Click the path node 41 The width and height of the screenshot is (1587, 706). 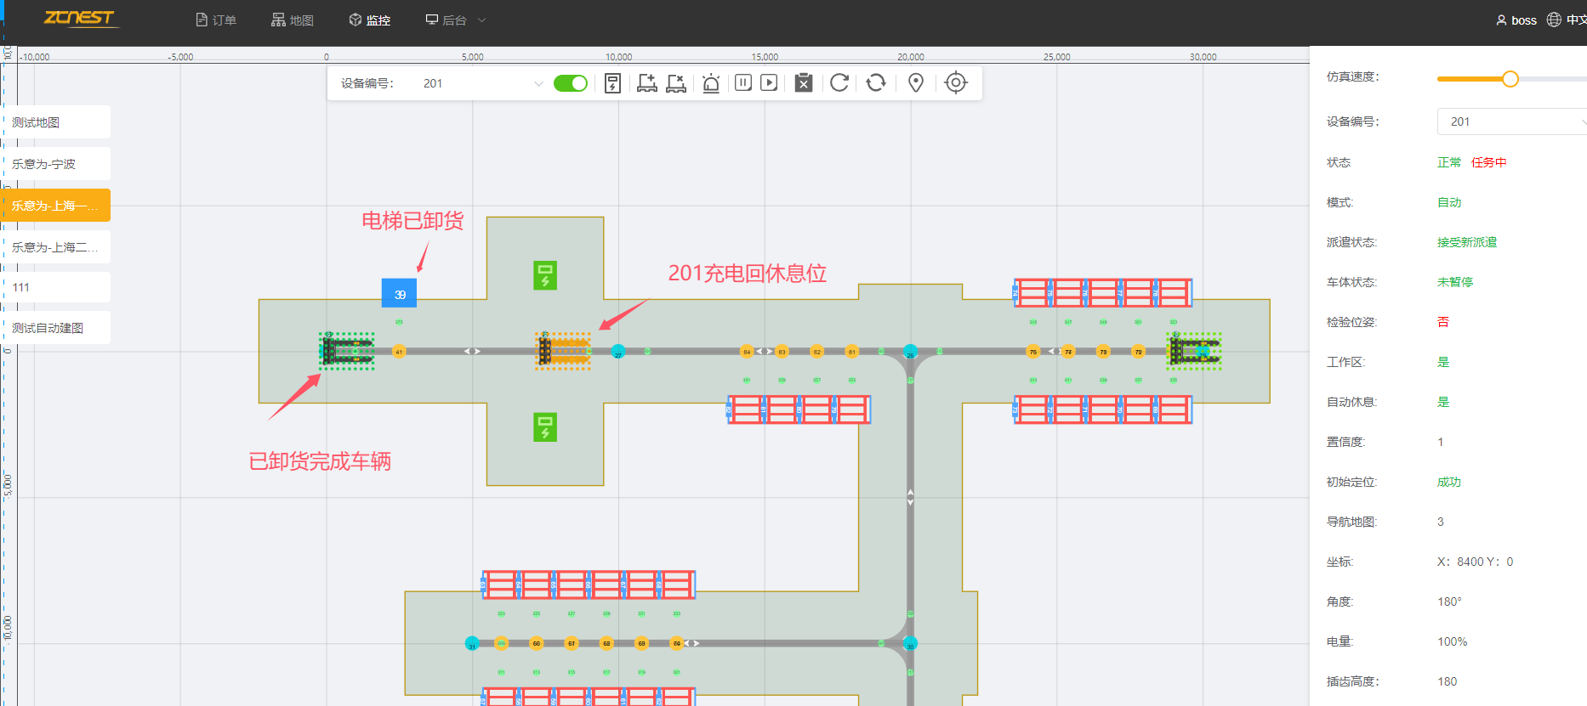click(399, 351)
